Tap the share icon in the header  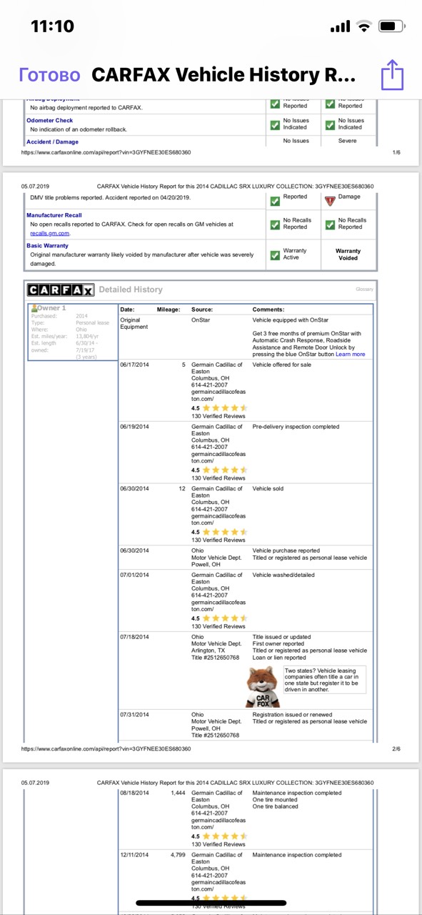coord(392,75)
